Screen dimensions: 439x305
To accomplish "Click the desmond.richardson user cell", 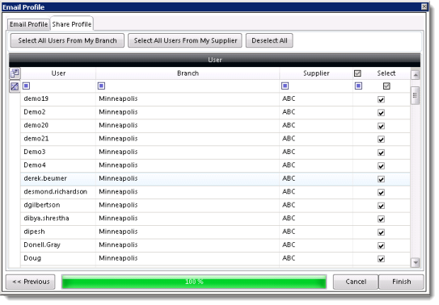I will 58,192.
